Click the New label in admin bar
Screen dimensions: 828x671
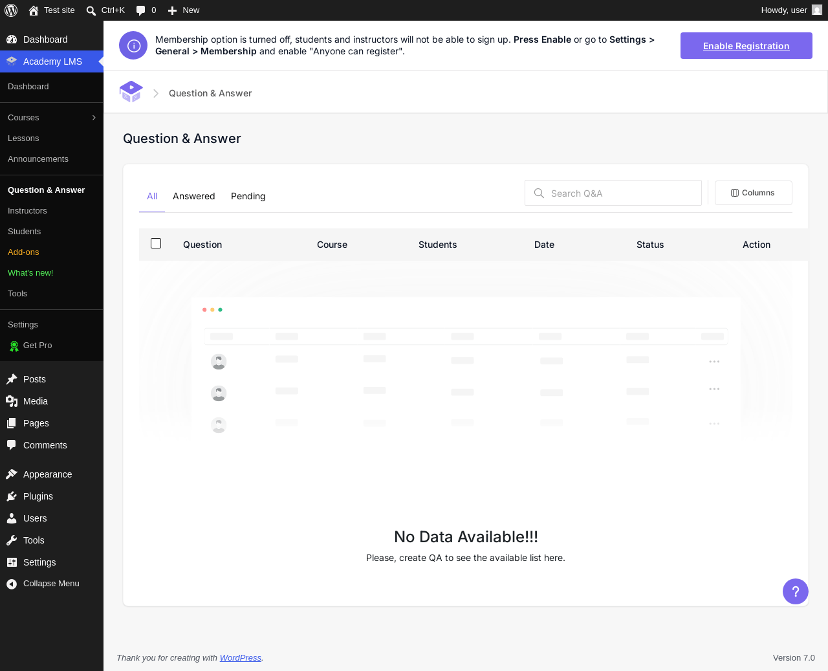pyautogui.click(x=191, y=10)
